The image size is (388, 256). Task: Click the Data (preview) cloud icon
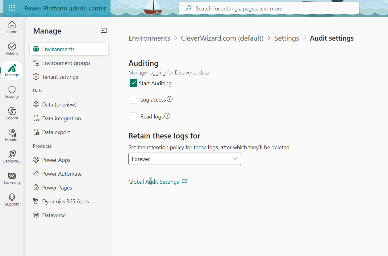[x=36, y=104]
